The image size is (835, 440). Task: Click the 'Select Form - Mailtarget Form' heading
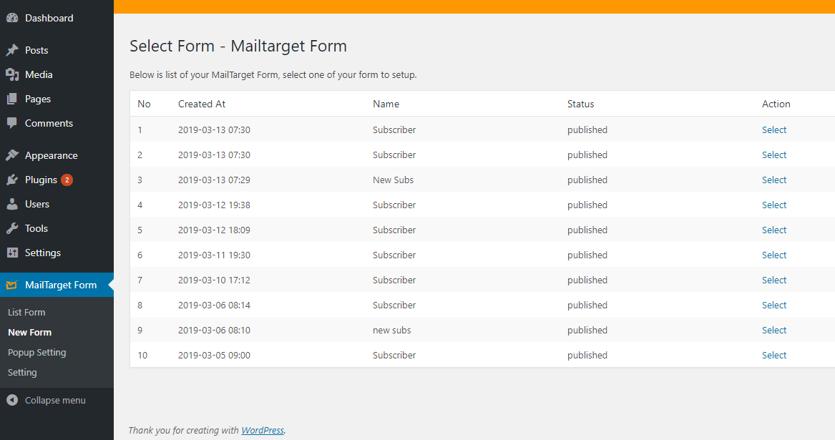coord(238,46)
